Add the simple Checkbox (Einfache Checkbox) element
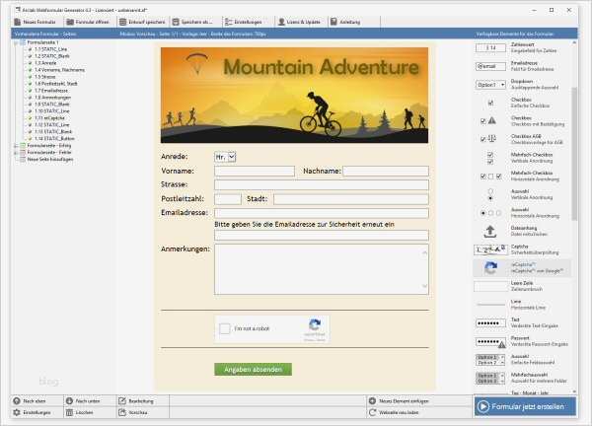592x426 pixels. click(x=521, y=103)
